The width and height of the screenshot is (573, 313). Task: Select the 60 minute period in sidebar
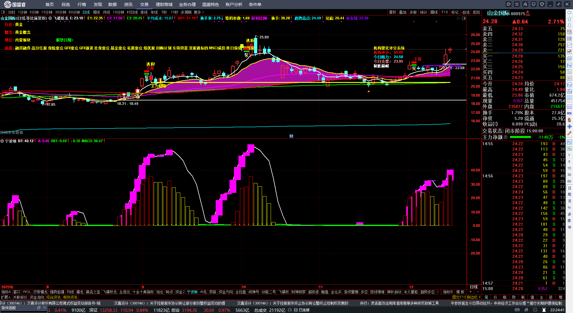(569, 181)
